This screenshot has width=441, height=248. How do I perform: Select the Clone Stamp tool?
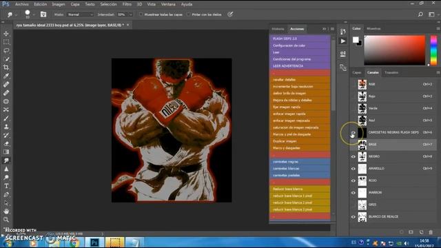pyautogui.click(x=6, y=127)
